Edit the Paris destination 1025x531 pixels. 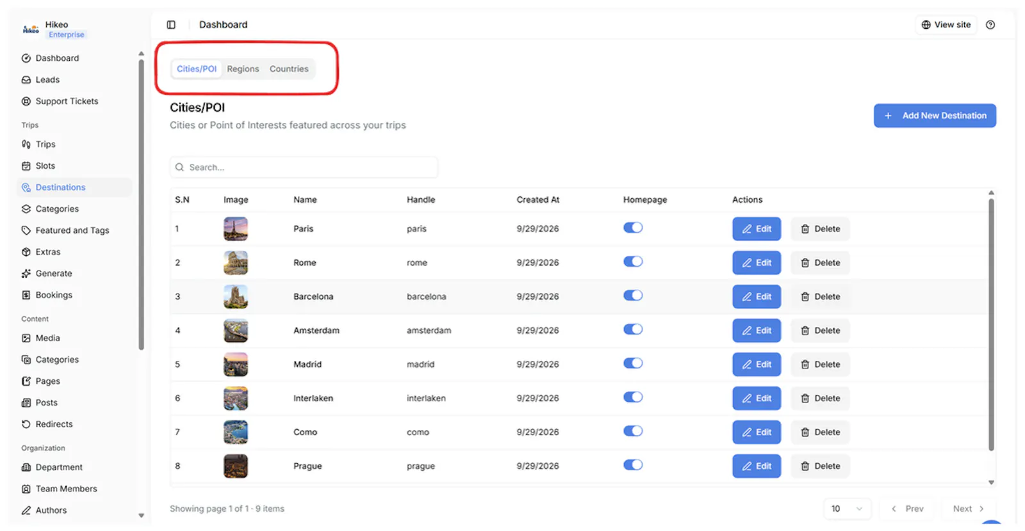point(757,229)
